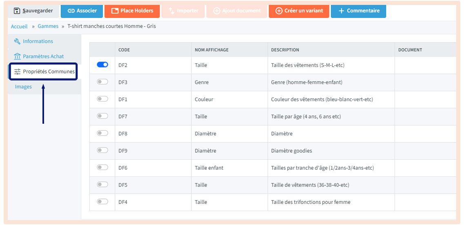Open the Images sidebar tab
This screenshot has width=464, height=225.
[x=23, y=87]
